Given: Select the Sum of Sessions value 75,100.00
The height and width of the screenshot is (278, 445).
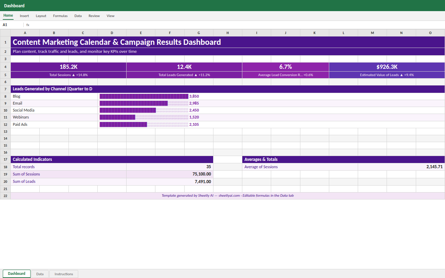Looking at the screenshot, I should [170, 174].
